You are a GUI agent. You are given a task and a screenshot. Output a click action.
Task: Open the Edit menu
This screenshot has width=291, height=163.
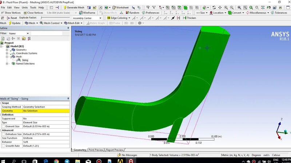pyautogui.click(x=9, y=8)
